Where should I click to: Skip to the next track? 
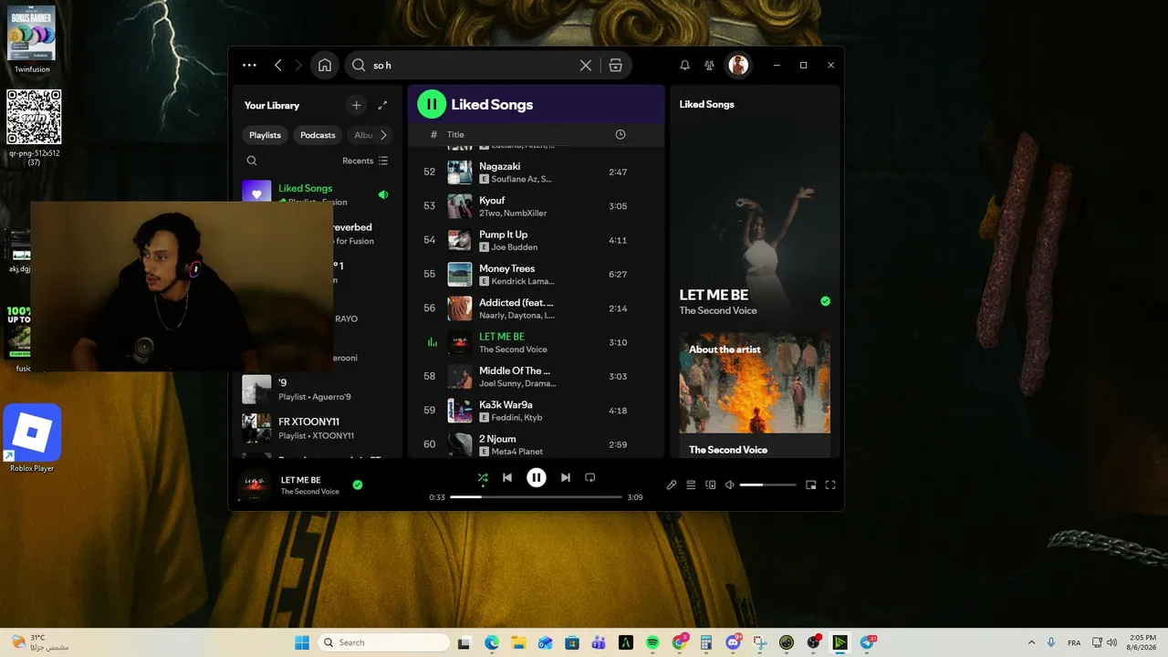click(x=566, y=477)
